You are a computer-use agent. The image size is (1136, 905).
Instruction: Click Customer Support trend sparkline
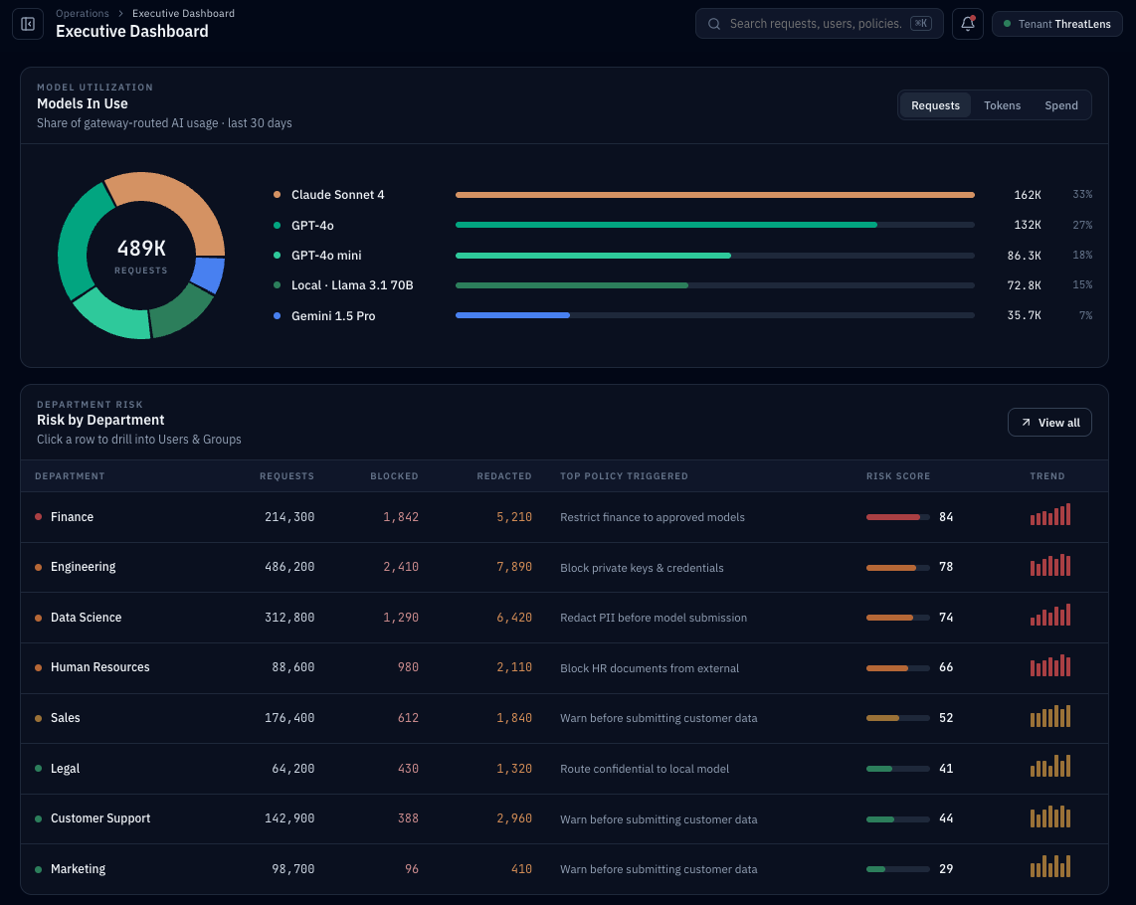pos(1049,816)
